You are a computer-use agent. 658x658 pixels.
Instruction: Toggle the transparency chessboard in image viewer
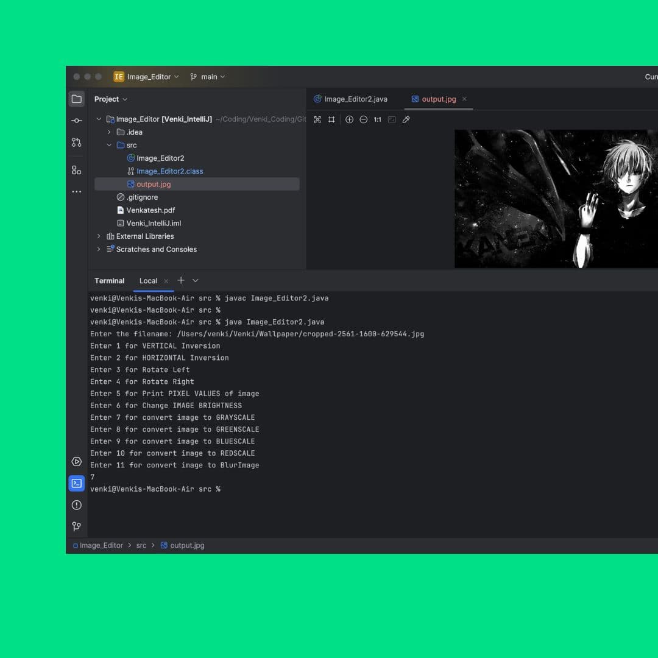pyautogui.click(x=317, y=119)
